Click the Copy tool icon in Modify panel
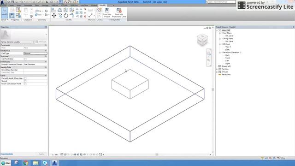 [60, 15]
